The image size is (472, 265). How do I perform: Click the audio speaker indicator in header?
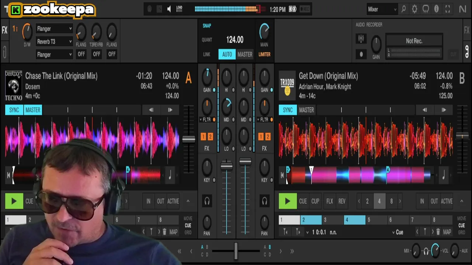169,9
